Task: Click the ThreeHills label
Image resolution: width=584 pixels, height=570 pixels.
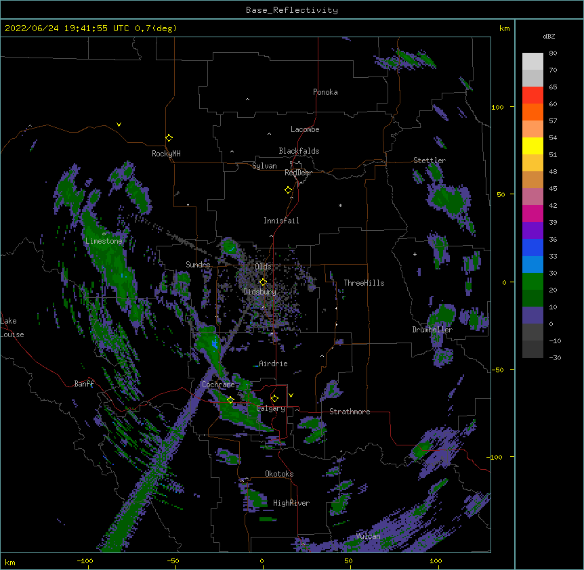Action: [364, 283]
